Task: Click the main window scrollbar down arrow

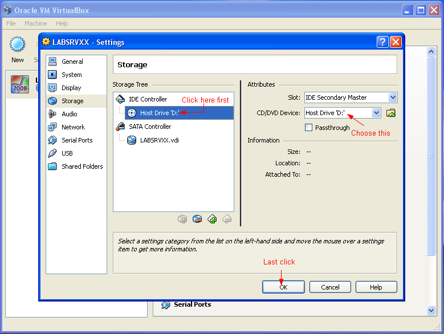Action: pos(431,310)
